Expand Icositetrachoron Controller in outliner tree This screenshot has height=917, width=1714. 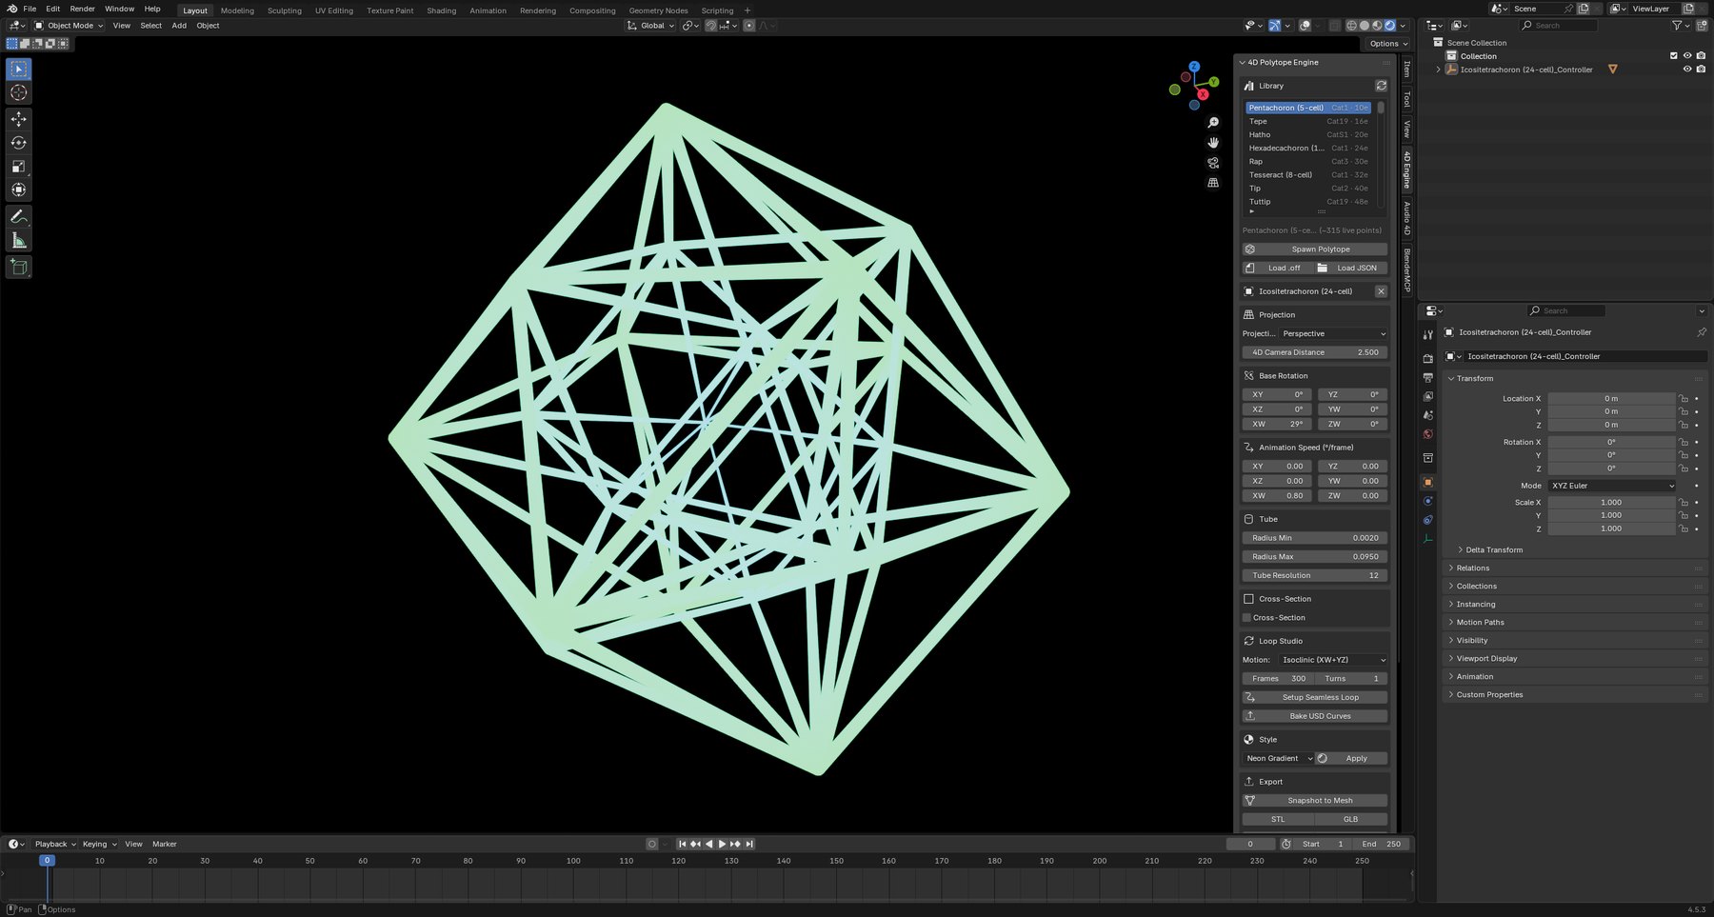point(1438,70)
